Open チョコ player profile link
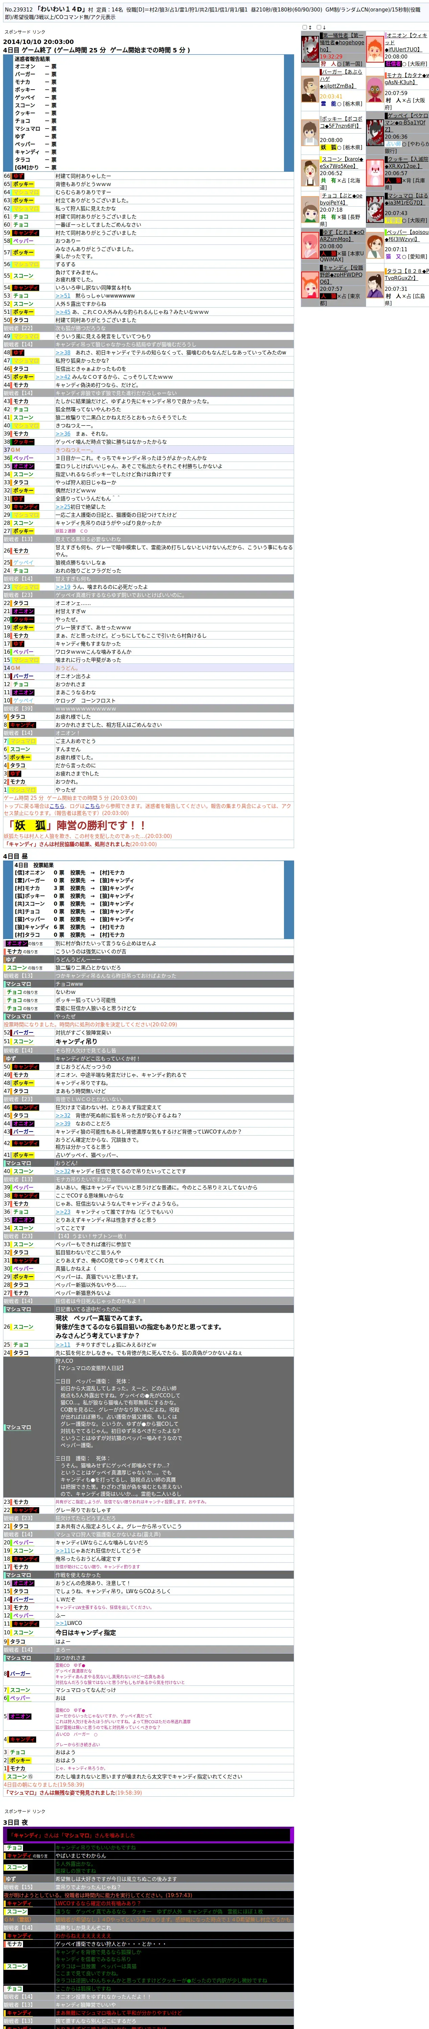The width and height of the screenshot is (429, 2029). [x=341, y=199]
